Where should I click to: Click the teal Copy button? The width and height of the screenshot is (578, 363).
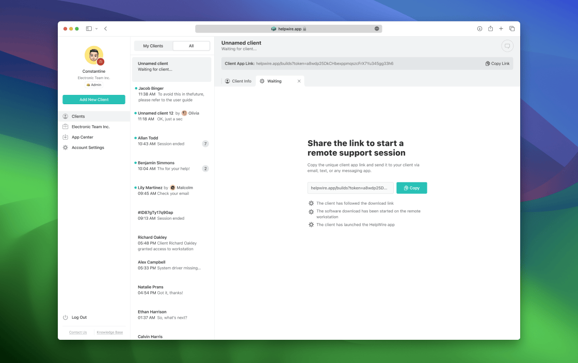pyautogui.click(x=412, y=188)
